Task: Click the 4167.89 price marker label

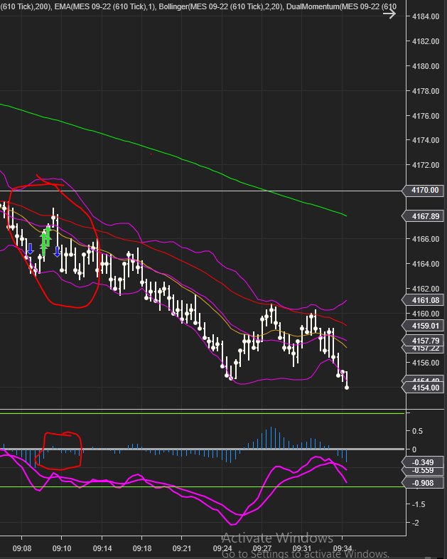Action: [x=422, y=216]
